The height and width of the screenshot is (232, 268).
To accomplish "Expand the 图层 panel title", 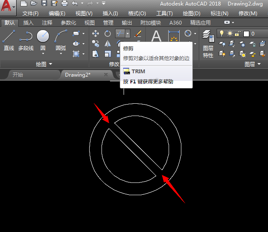I will (253, 64).
